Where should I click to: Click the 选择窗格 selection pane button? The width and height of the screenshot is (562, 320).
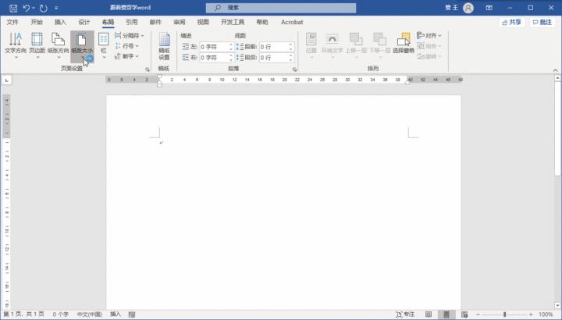click(x=404, y=44)
